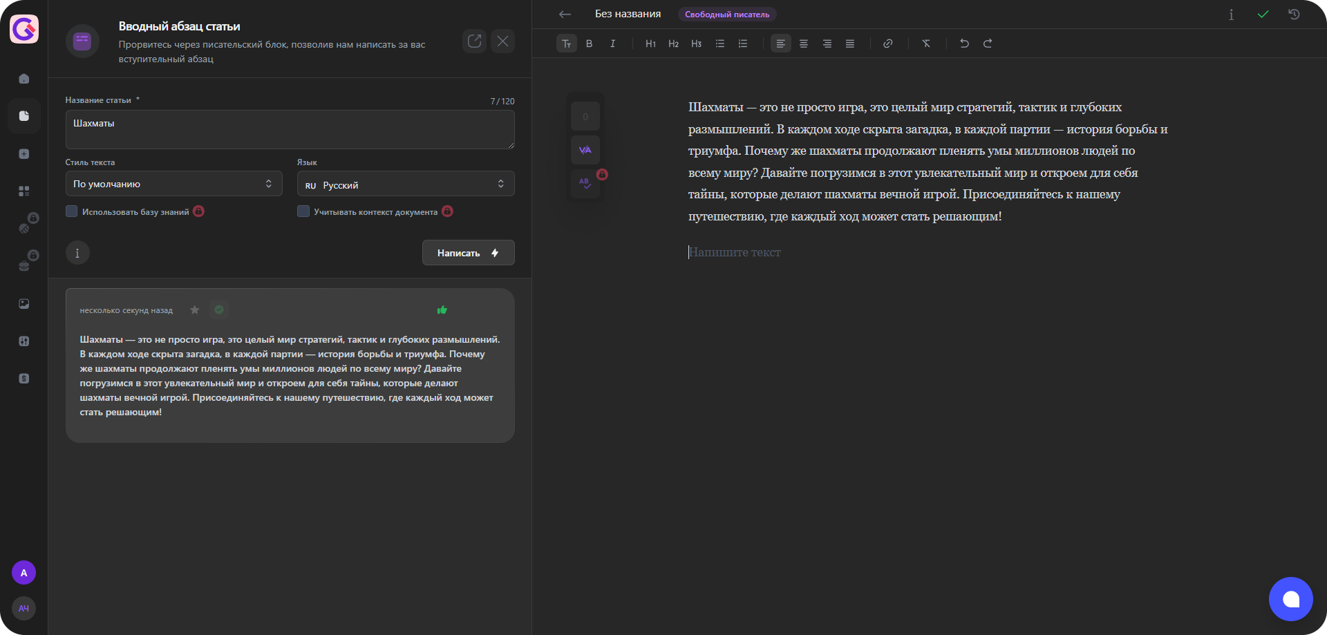Like the generated result with thumbs up

click(442, 310)
